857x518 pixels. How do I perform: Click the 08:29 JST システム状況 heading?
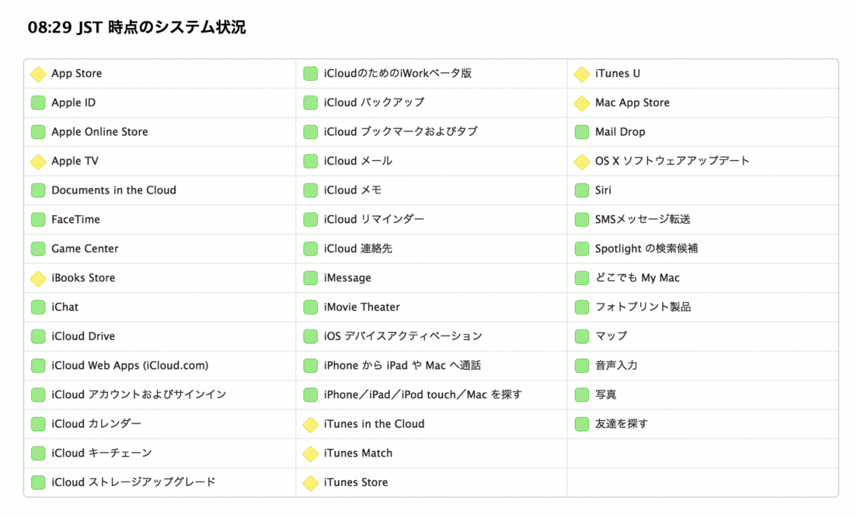(x=136, y=28)
